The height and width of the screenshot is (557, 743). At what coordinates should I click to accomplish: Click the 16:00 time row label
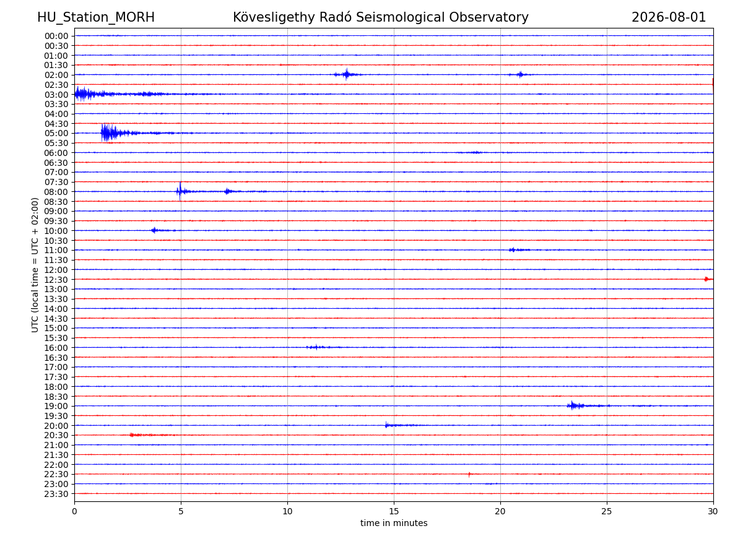tap(56, 348)
